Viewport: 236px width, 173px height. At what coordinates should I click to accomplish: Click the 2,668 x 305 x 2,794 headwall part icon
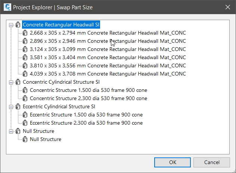point(25,33)
